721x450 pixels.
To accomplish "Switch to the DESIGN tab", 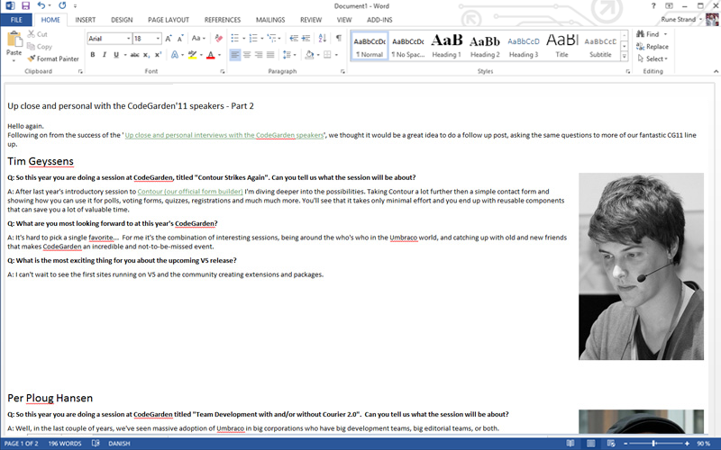I will click(122, 20).
